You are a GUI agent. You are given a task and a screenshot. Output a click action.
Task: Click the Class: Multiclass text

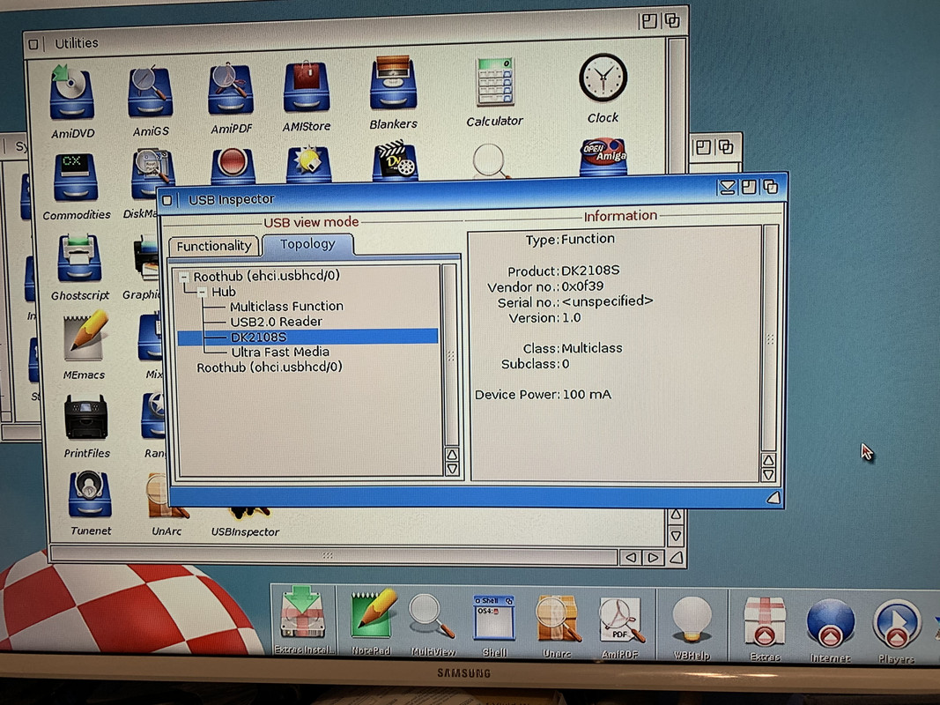click(x=573, y=348)
